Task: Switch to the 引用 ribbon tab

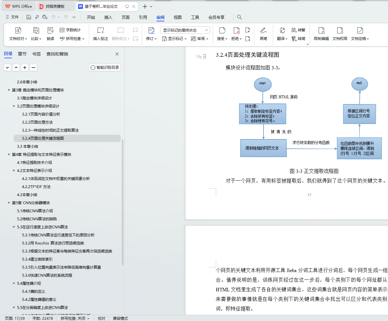Action: 143,17
